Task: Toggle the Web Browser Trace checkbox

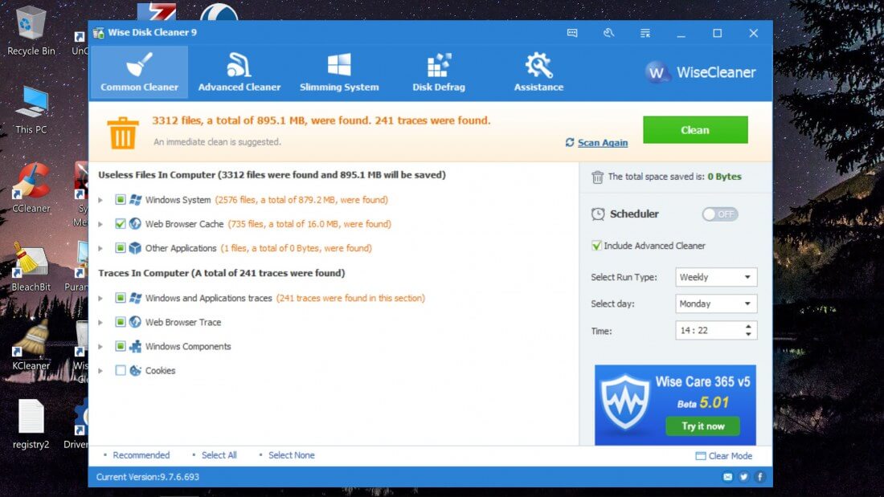Action: pos(120,322)
